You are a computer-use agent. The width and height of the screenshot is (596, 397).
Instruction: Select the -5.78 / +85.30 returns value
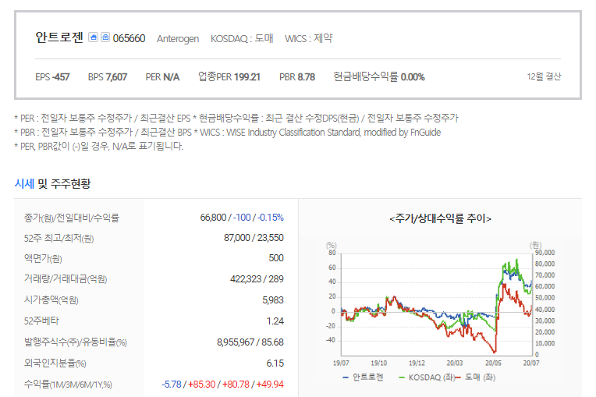point(223,385)
